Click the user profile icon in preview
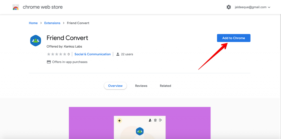Viewport: 281px width, 139px height. 150,120
